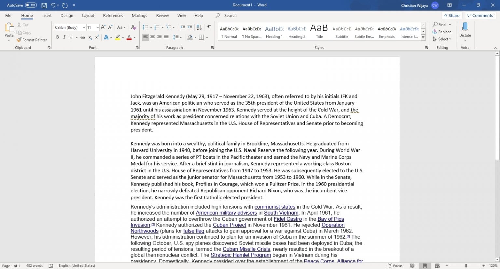Clear all formatting icon
Screen dimensions: 500x269
pyautogui.click(x=133, y=27)
